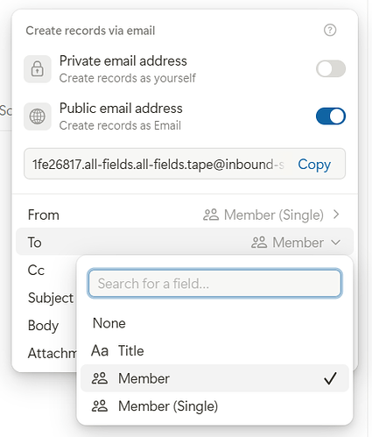This screenshot has width=372, height=437.
Task: Click the globe icon for public email
Action: [x=38, y=116]
